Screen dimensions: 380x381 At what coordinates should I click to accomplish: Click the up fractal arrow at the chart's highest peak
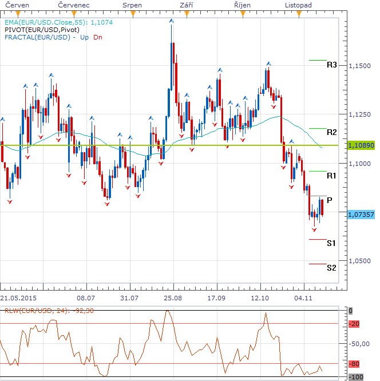point(172,21)
